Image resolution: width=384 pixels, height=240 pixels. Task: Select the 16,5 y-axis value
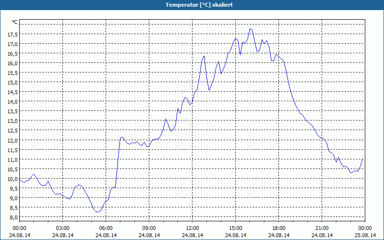click(12, 54)
